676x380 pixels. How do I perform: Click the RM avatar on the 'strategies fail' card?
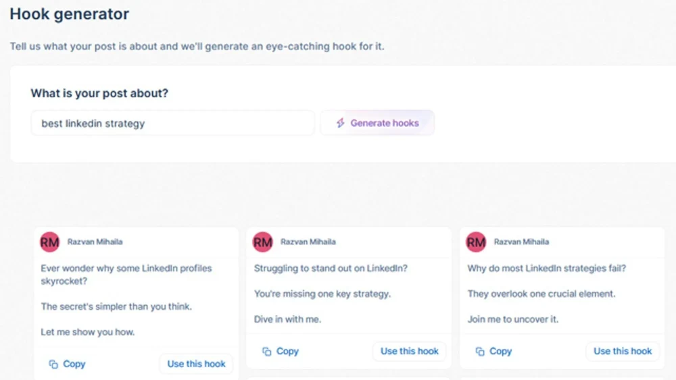point(476,242)
